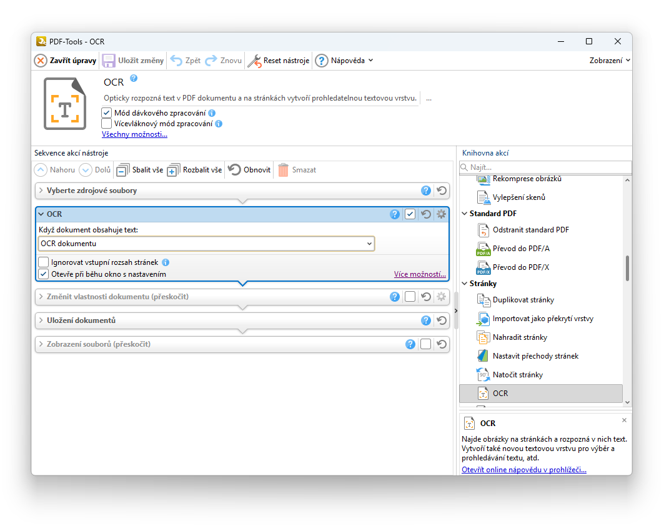Screen dimensions: 664x531
Task: Select Odstranit standard PDF action
Action: coord(530,230)
